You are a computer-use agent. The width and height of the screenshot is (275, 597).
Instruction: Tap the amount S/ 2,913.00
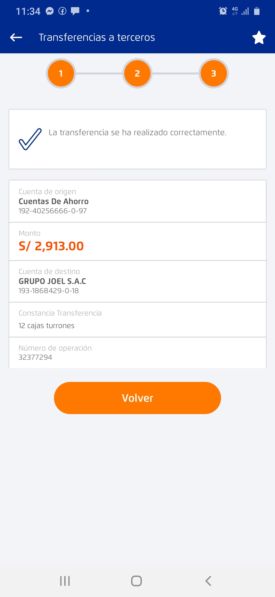coord(51,246)
